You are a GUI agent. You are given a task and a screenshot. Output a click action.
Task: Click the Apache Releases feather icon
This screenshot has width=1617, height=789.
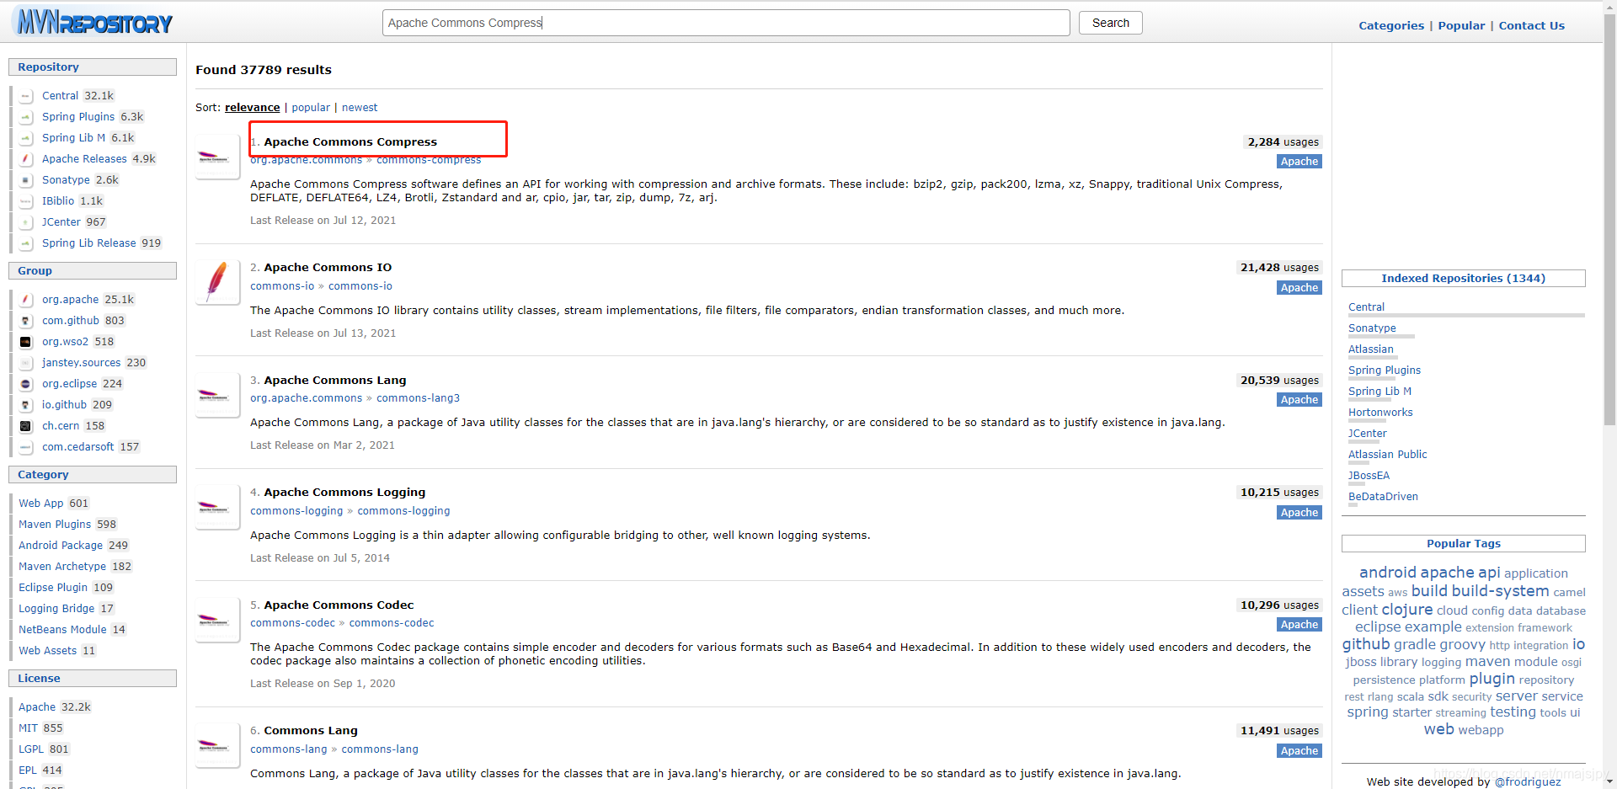26,159
